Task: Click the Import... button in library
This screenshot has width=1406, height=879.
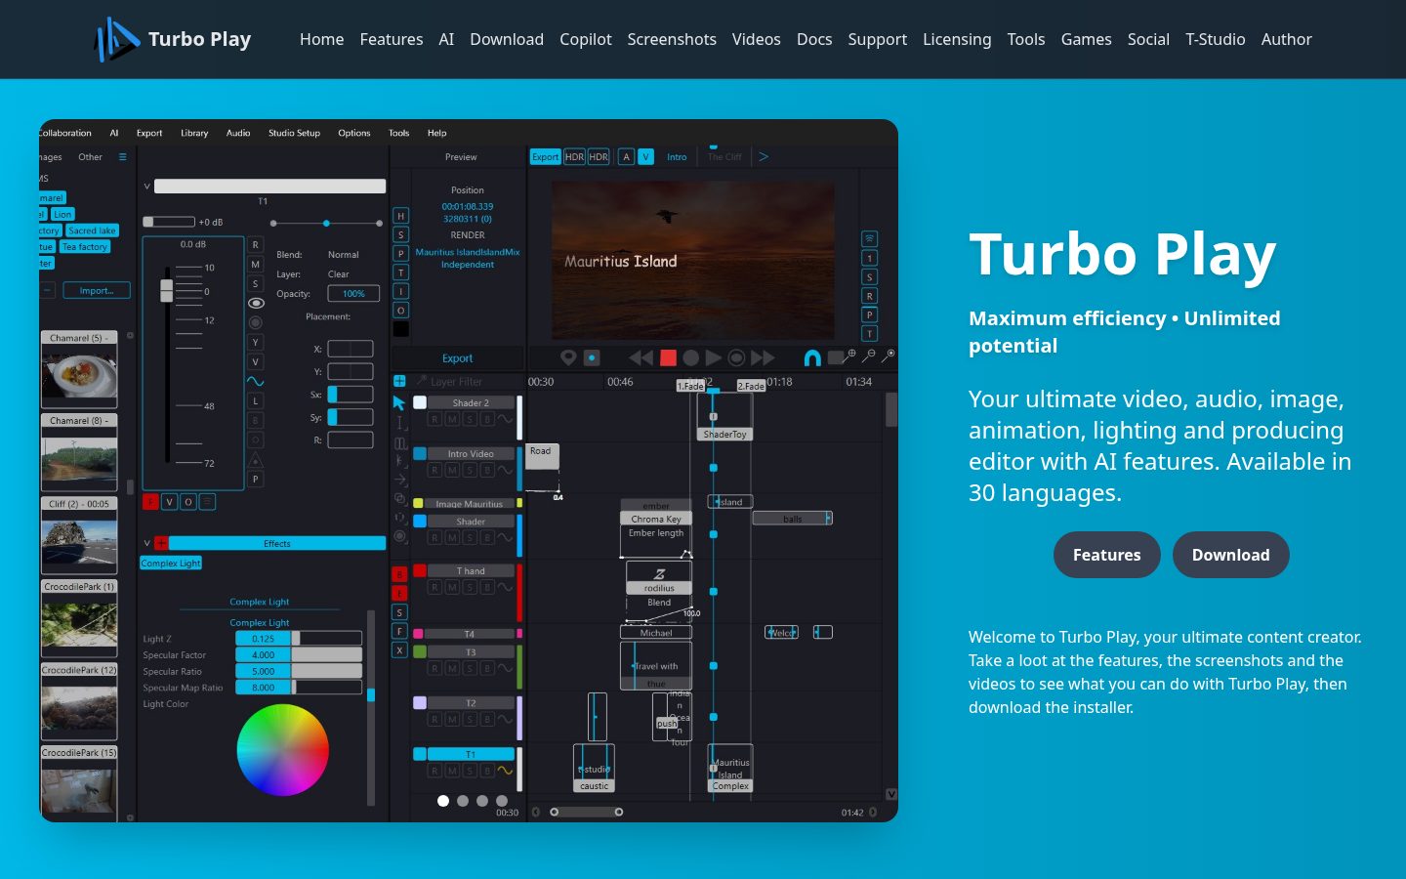Action: click(x=97, y=290)
